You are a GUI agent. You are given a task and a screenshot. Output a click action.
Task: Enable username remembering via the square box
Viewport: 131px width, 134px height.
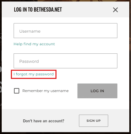click(x=17, y=91)
